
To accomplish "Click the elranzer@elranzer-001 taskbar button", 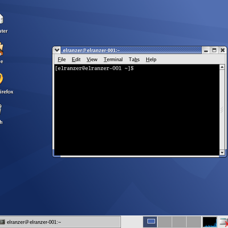I will click(60, 222).
